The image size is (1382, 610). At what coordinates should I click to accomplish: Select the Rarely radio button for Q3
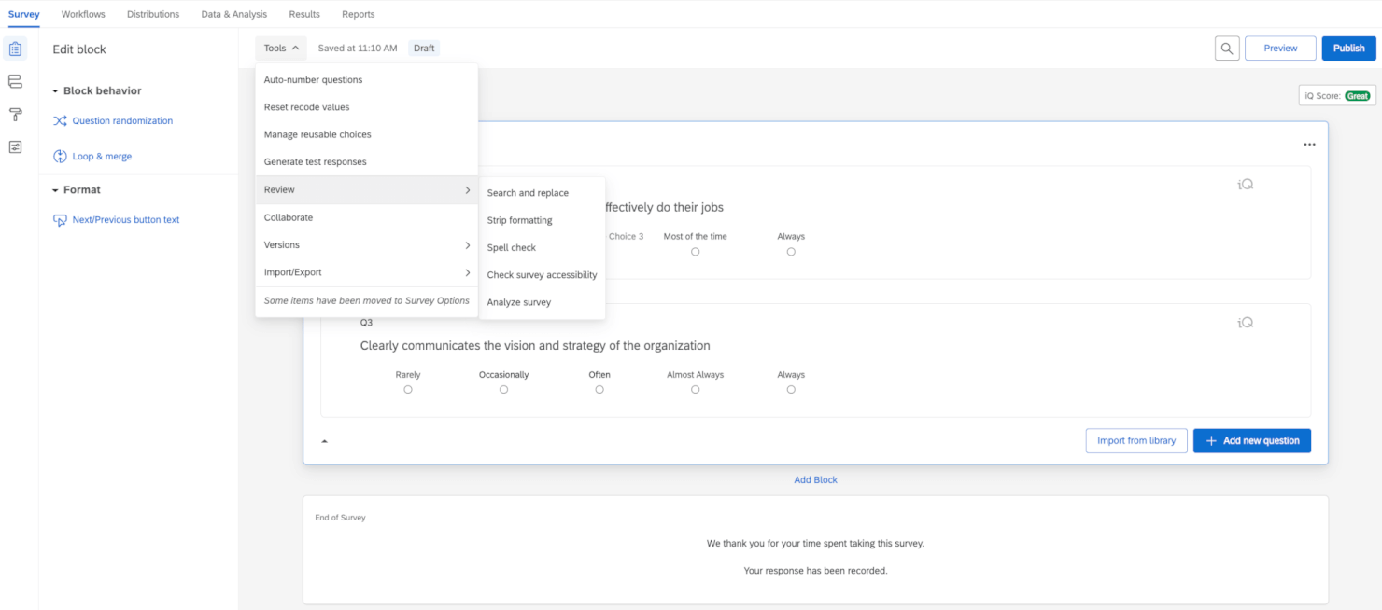point(408,389)
